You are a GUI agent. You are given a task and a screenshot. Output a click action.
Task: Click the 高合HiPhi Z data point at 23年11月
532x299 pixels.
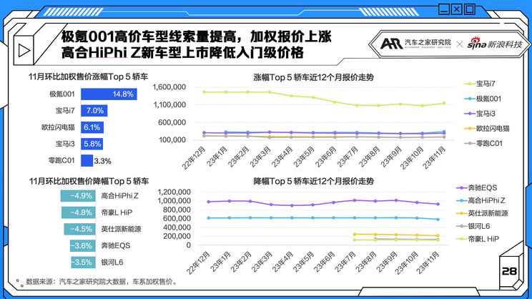click(438, 220)
